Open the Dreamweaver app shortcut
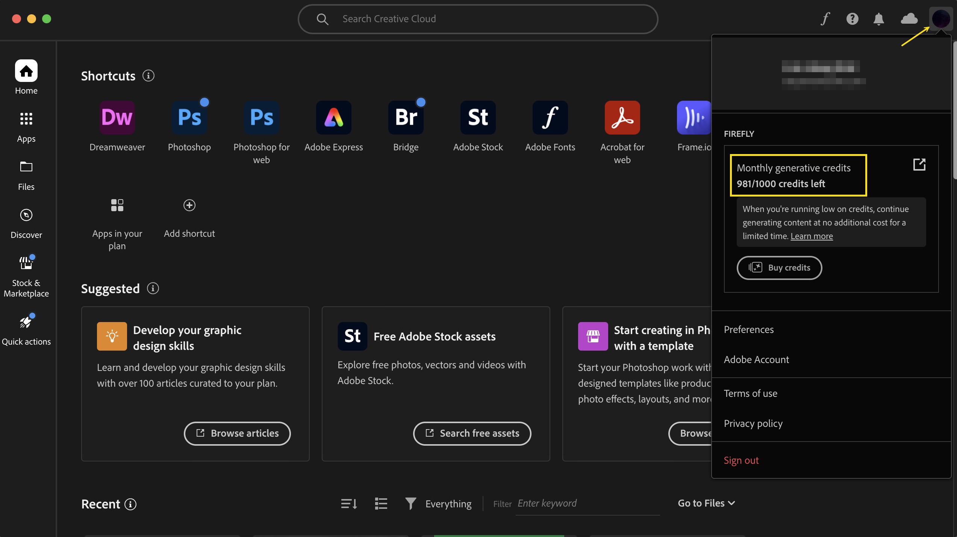The height and width of the screenshot is (537, 957). (x=117, y=118)
